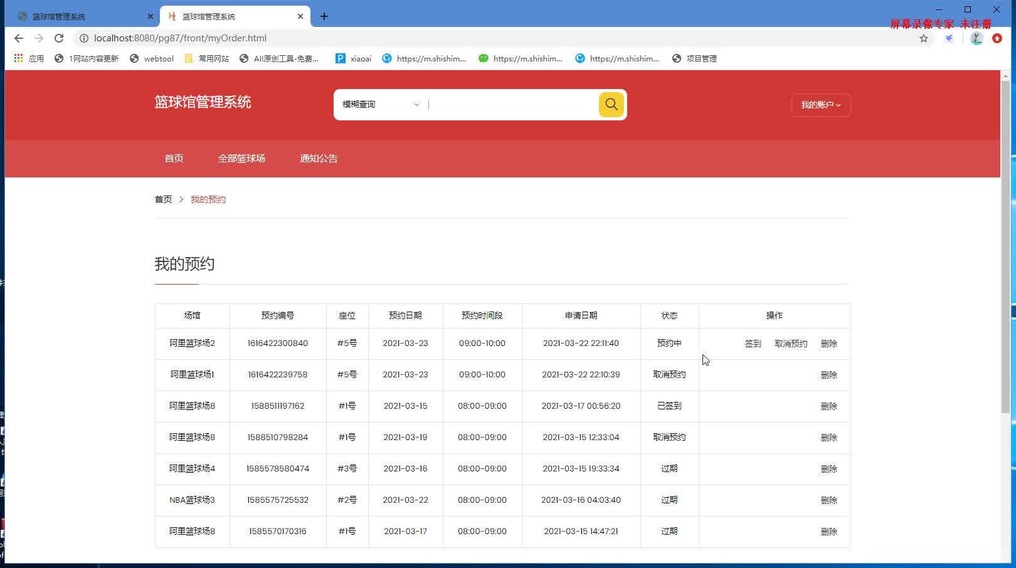Select 全部篮球场 in the navigation bar

click(x=241, y=158)
